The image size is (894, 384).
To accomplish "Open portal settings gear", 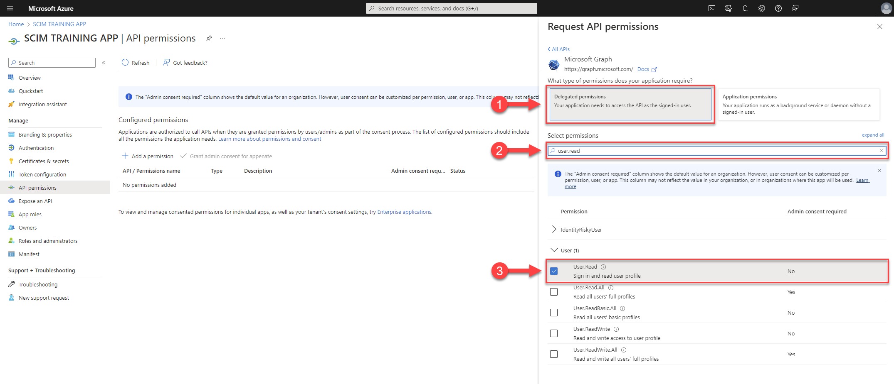I will [x=762, y=8].
